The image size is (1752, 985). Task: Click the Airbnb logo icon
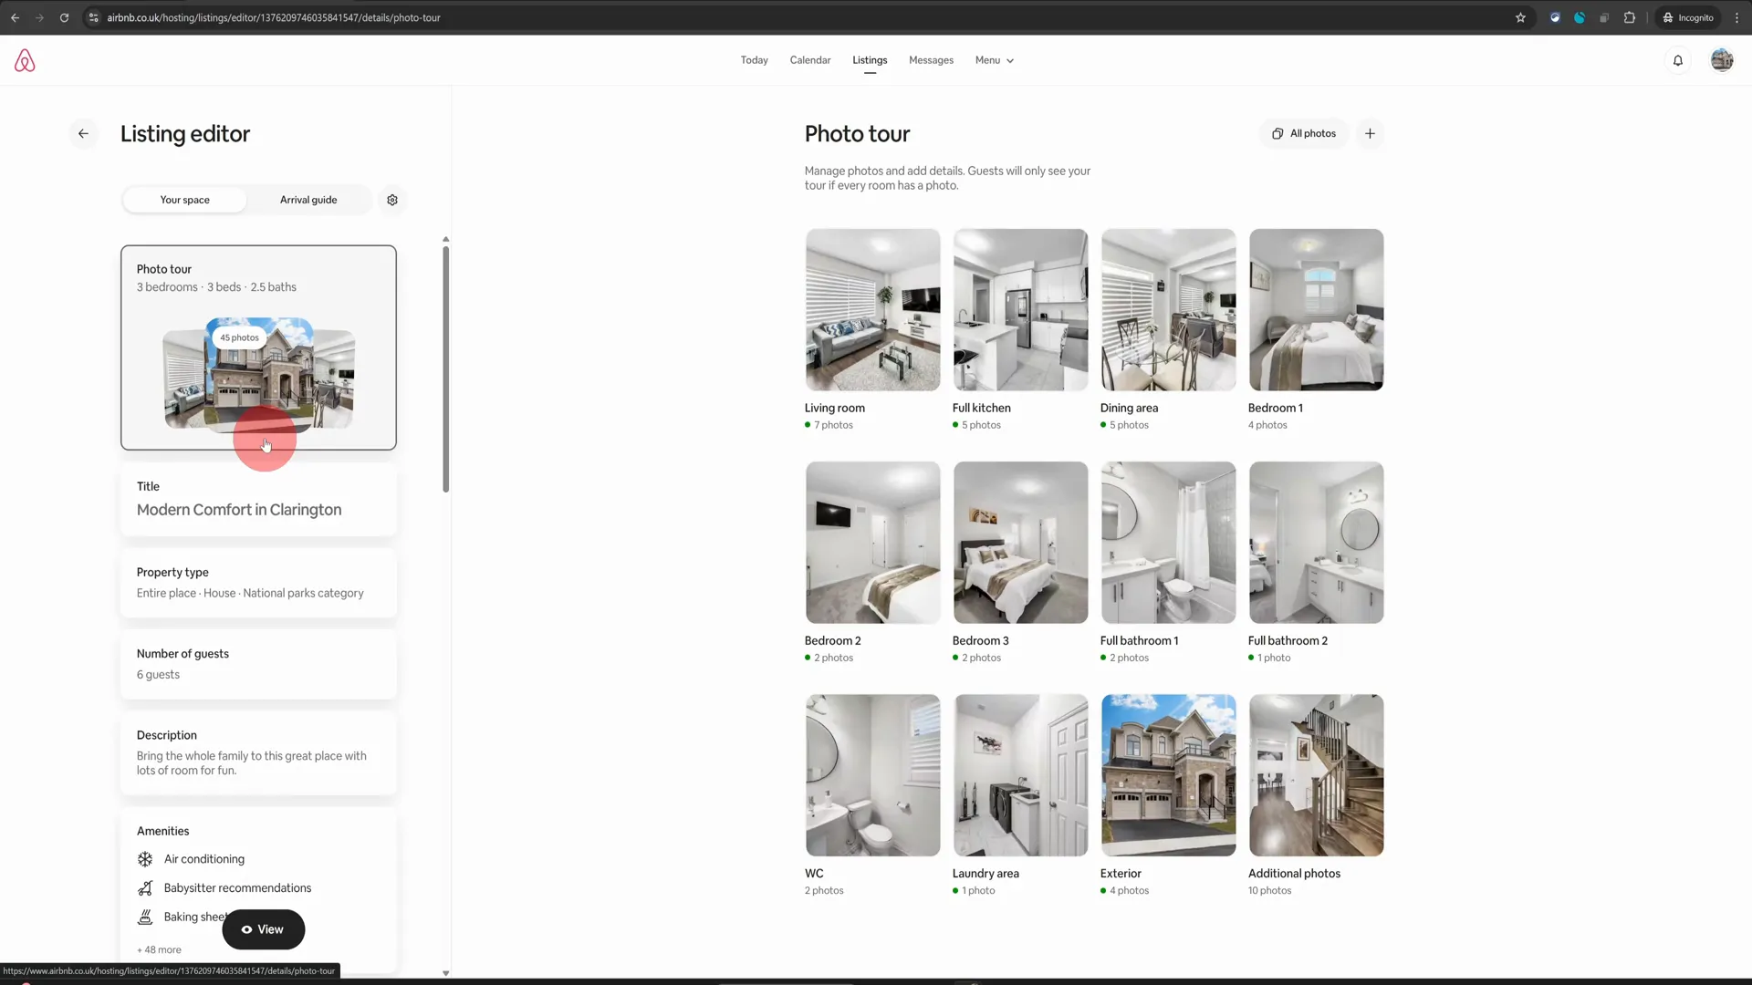(x=25, y=60)
